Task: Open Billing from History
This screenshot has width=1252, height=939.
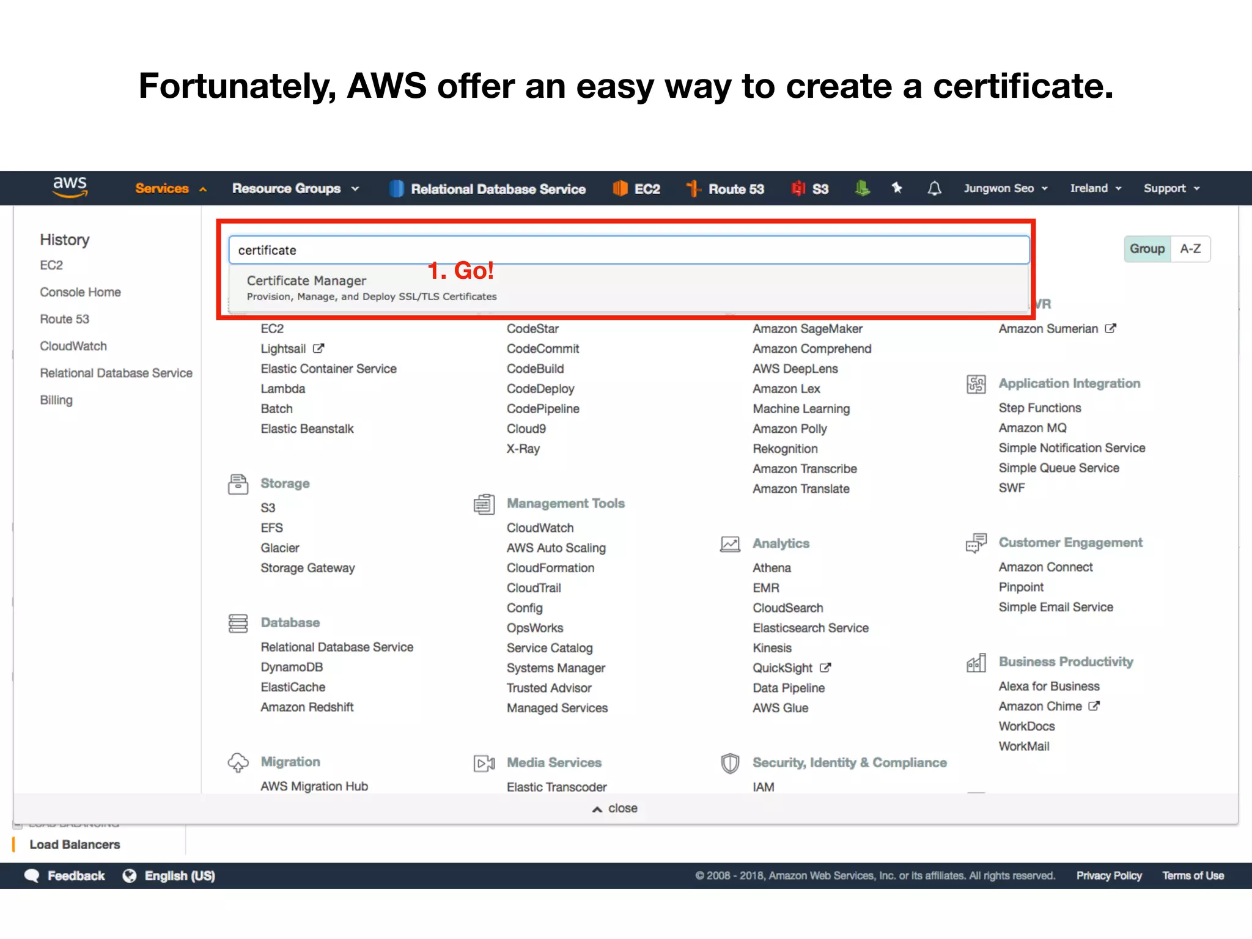Action: coord(56,400)
